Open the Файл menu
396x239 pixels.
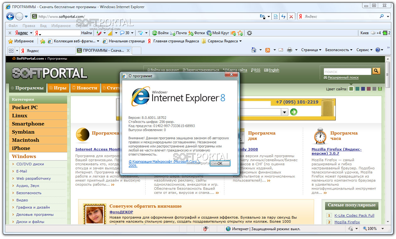click(x=13, y=26)
